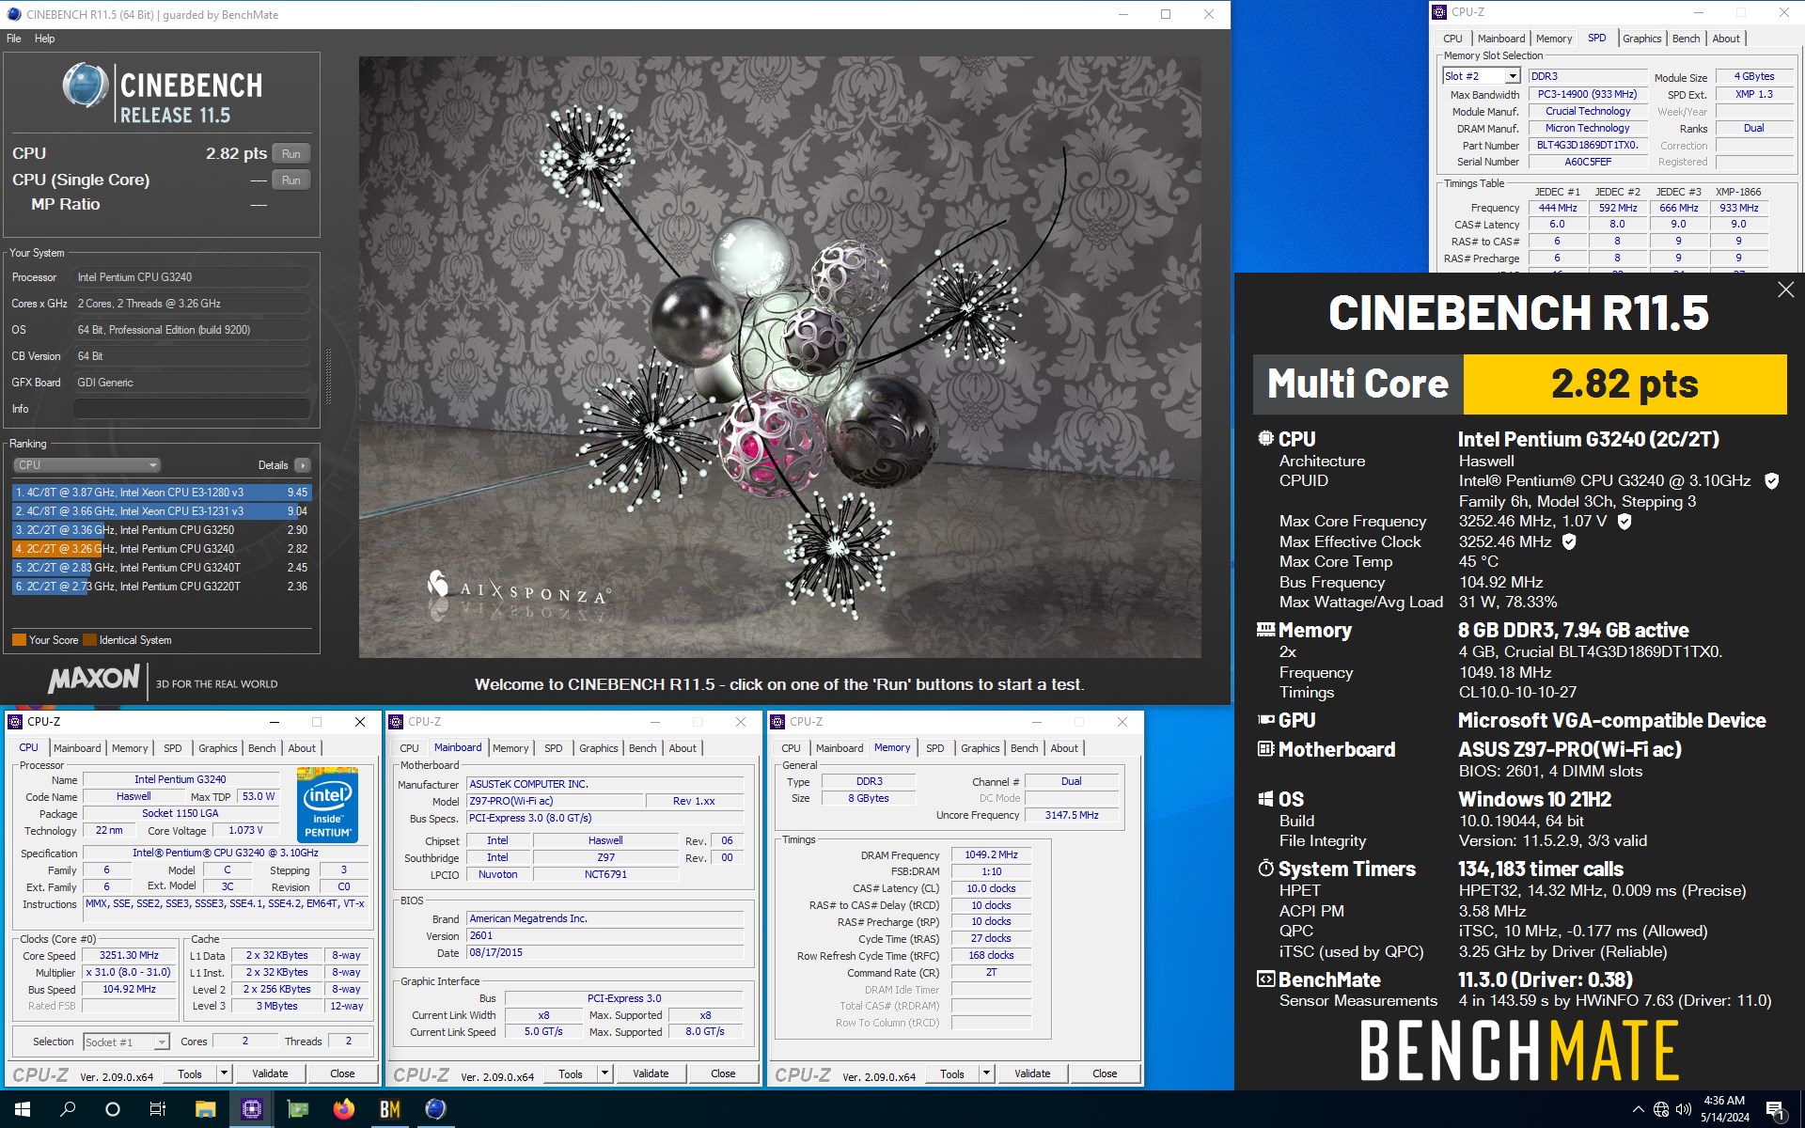Select ranking row Xeon E3-1280 v3
Image resolution: width=1805 pixels, height=1128 pixels.
pos(161,493)
